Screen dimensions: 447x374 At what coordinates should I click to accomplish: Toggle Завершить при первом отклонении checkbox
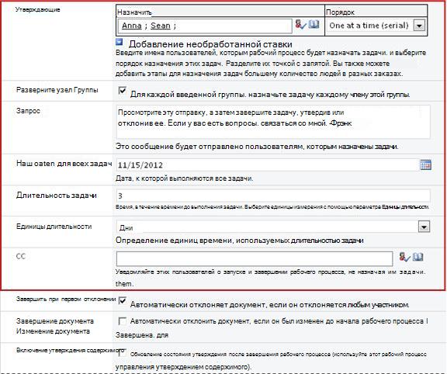(123, 300)
